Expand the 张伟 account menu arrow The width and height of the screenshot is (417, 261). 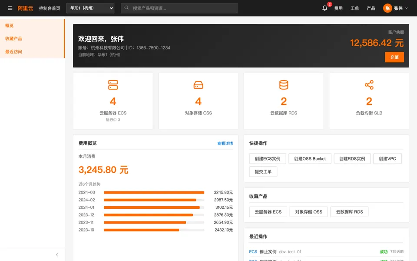click(407, 8)
